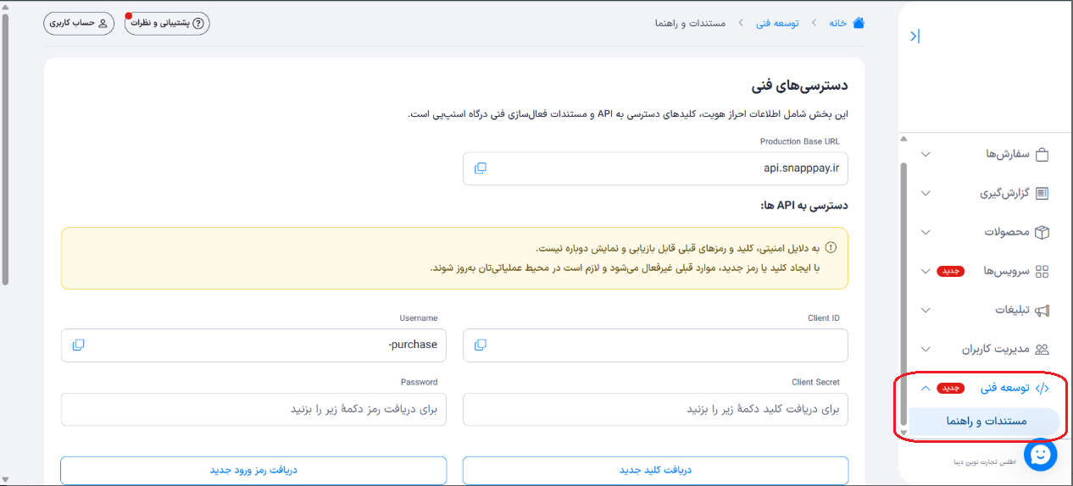Open the chat support bubble icon
The image size is (1073, 486).
tap(1040, 455)
